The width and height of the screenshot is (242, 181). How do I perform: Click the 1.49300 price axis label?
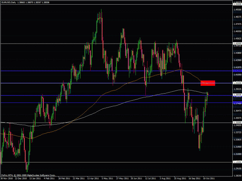point(237,10)
